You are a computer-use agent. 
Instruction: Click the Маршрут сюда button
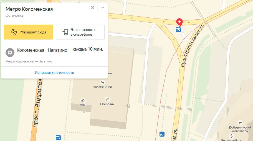click(x=28, y=32)
